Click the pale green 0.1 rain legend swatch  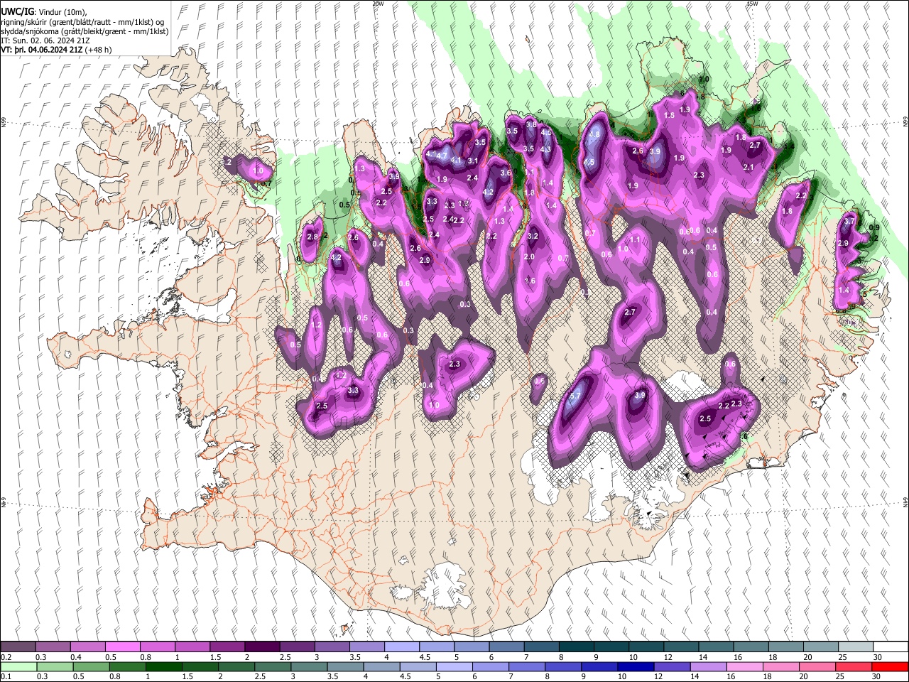pyautogui.click(x=18, y=667)
